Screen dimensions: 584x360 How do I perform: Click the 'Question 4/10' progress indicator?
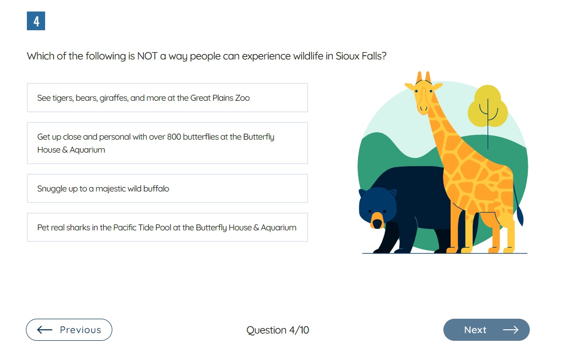click(x=278, y=330)
